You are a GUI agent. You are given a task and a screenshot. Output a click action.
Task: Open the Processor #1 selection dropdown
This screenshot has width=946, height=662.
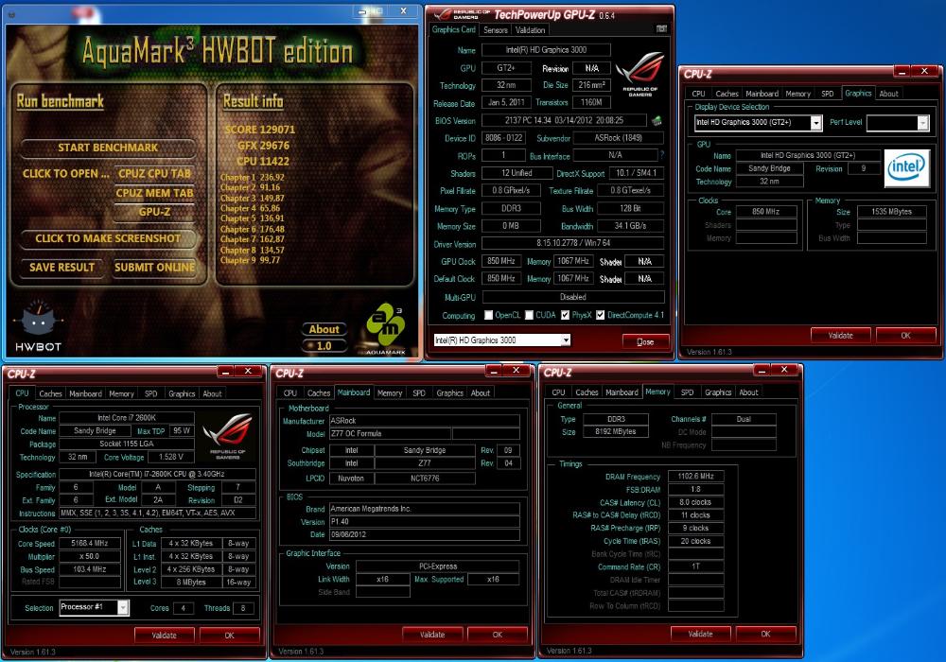[123, 607]
